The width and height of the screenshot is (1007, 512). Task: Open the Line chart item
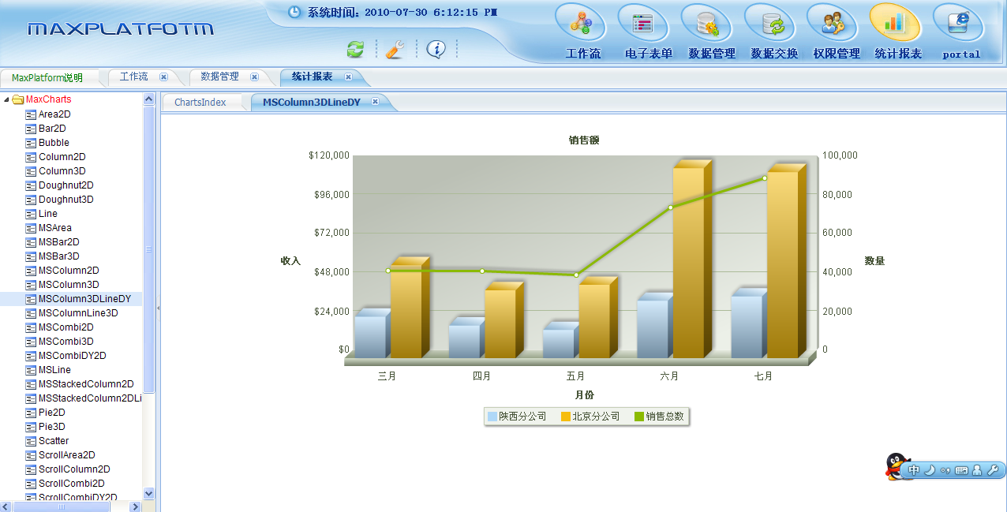coord(48,214)
